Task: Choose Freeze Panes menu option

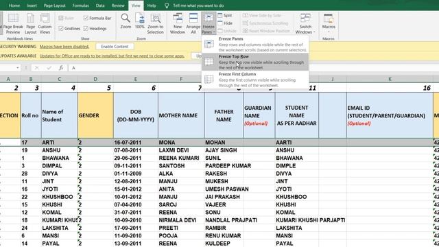Action: coord(255,44)
